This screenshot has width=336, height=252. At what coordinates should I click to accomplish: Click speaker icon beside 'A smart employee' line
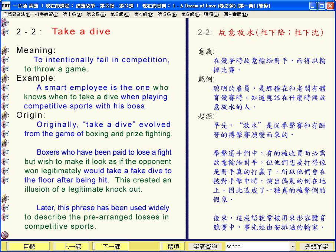pos(5,87)
